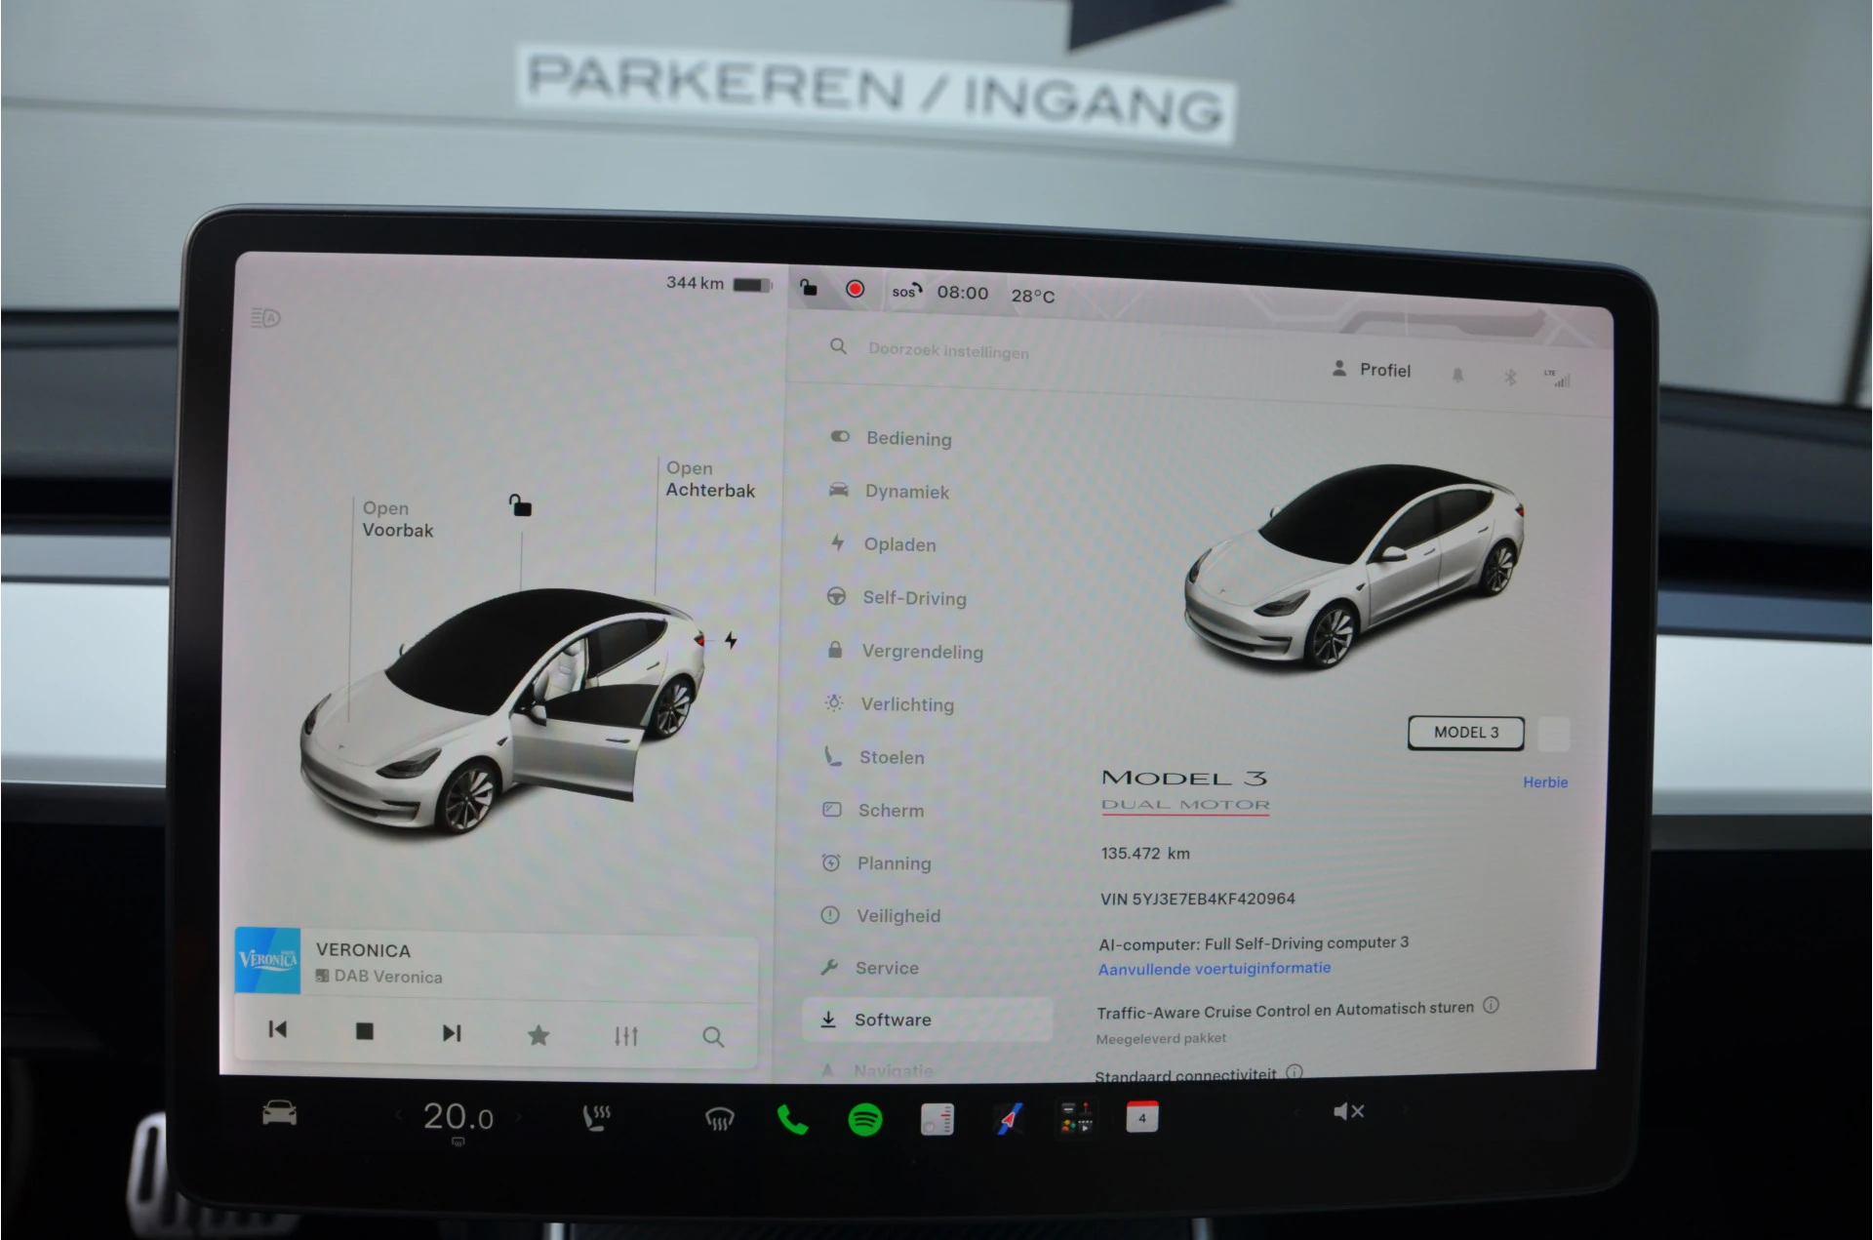
Task: Tap Open Achterbak to open the trunk
Action: [710, 479]
